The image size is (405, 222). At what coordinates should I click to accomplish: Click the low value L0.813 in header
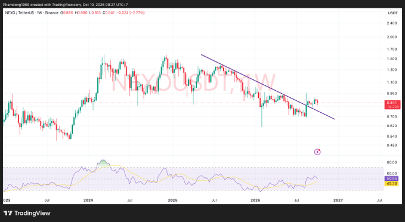(x=95, y=13)
